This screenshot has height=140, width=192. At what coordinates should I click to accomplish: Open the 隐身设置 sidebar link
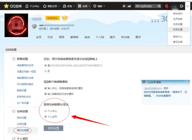(21, 90)
